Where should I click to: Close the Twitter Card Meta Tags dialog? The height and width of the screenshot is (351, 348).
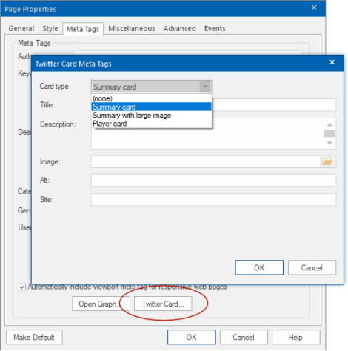pos(332,62)
